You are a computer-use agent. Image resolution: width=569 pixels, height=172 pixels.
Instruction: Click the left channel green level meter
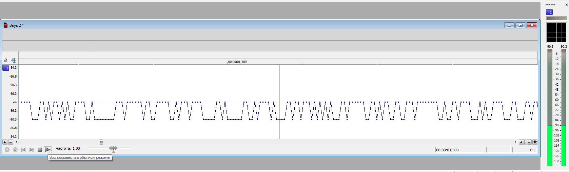click(x=550, y=146)
